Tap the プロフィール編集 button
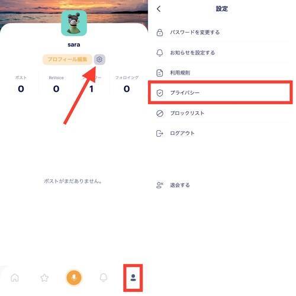 tap(67, 59)
